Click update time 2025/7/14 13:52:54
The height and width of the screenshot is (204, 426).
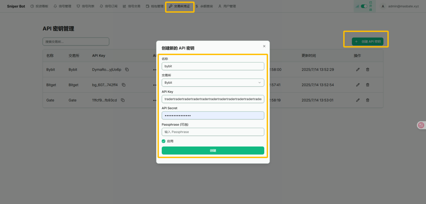pyautogui.click(x=318, y=85)
